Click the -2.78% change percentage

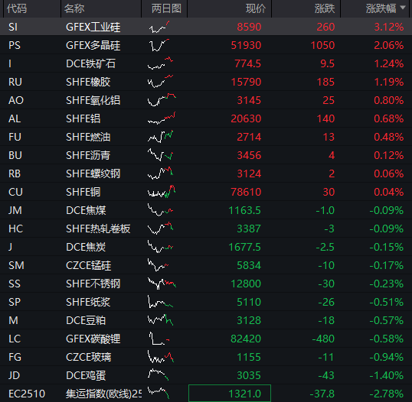tap(386, 394)
